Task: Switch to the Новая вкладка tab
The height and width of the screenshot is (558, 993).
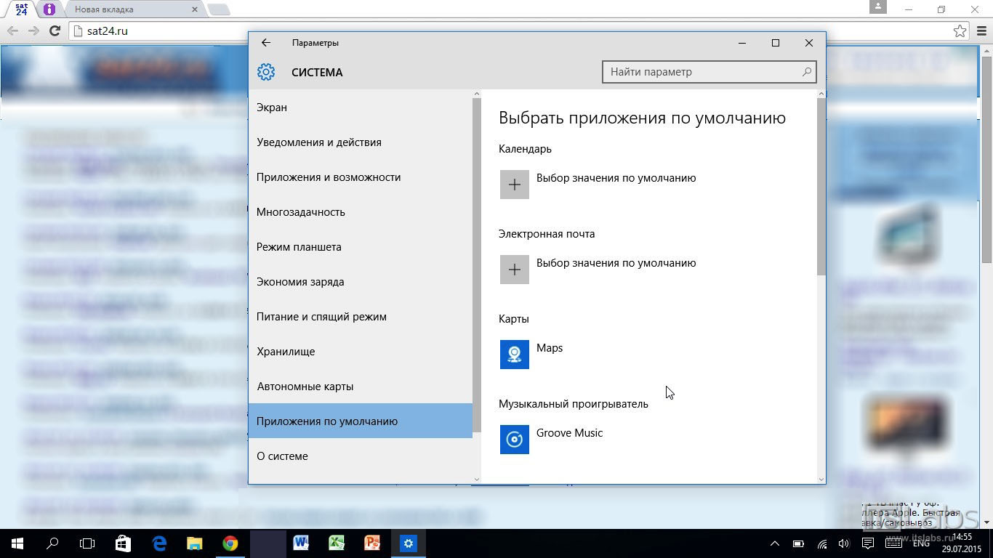Action: [131, 9]
